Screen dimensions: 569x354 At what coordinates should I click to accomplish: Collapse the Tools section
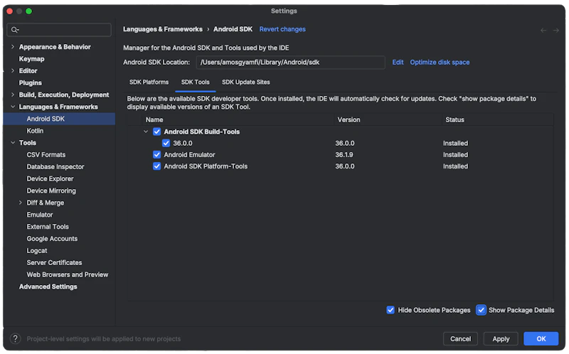click(13, 143)
